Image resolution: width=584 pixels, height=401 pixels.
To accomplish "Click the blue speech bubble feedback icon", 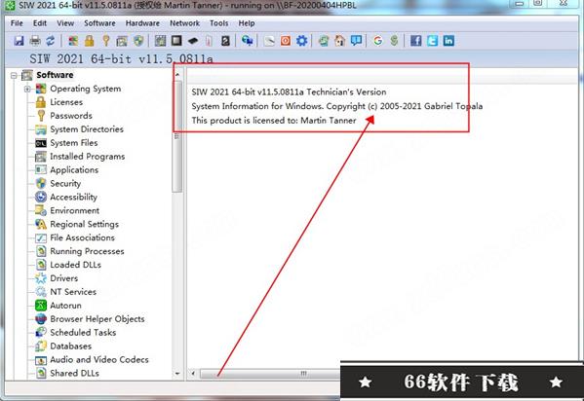I will pos(356,41).
